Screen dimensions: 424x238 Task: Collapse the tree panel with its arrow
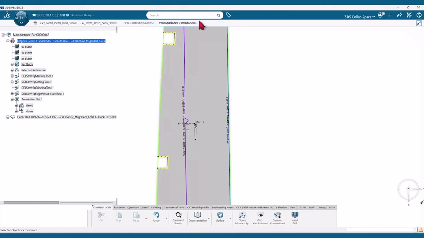pyautogui.click(x=114, y=29)
